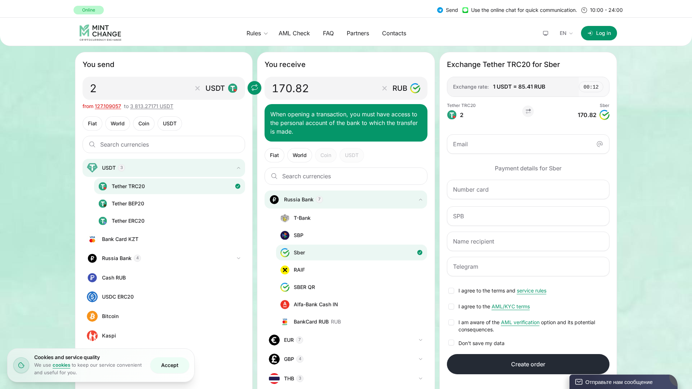Expand the THB currency group
The image size is (692, 389).
point(346,379)
